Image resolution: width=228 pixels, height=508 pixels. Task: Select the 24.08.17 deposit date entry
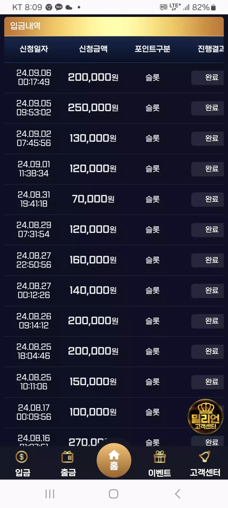(x=34, y=412)
